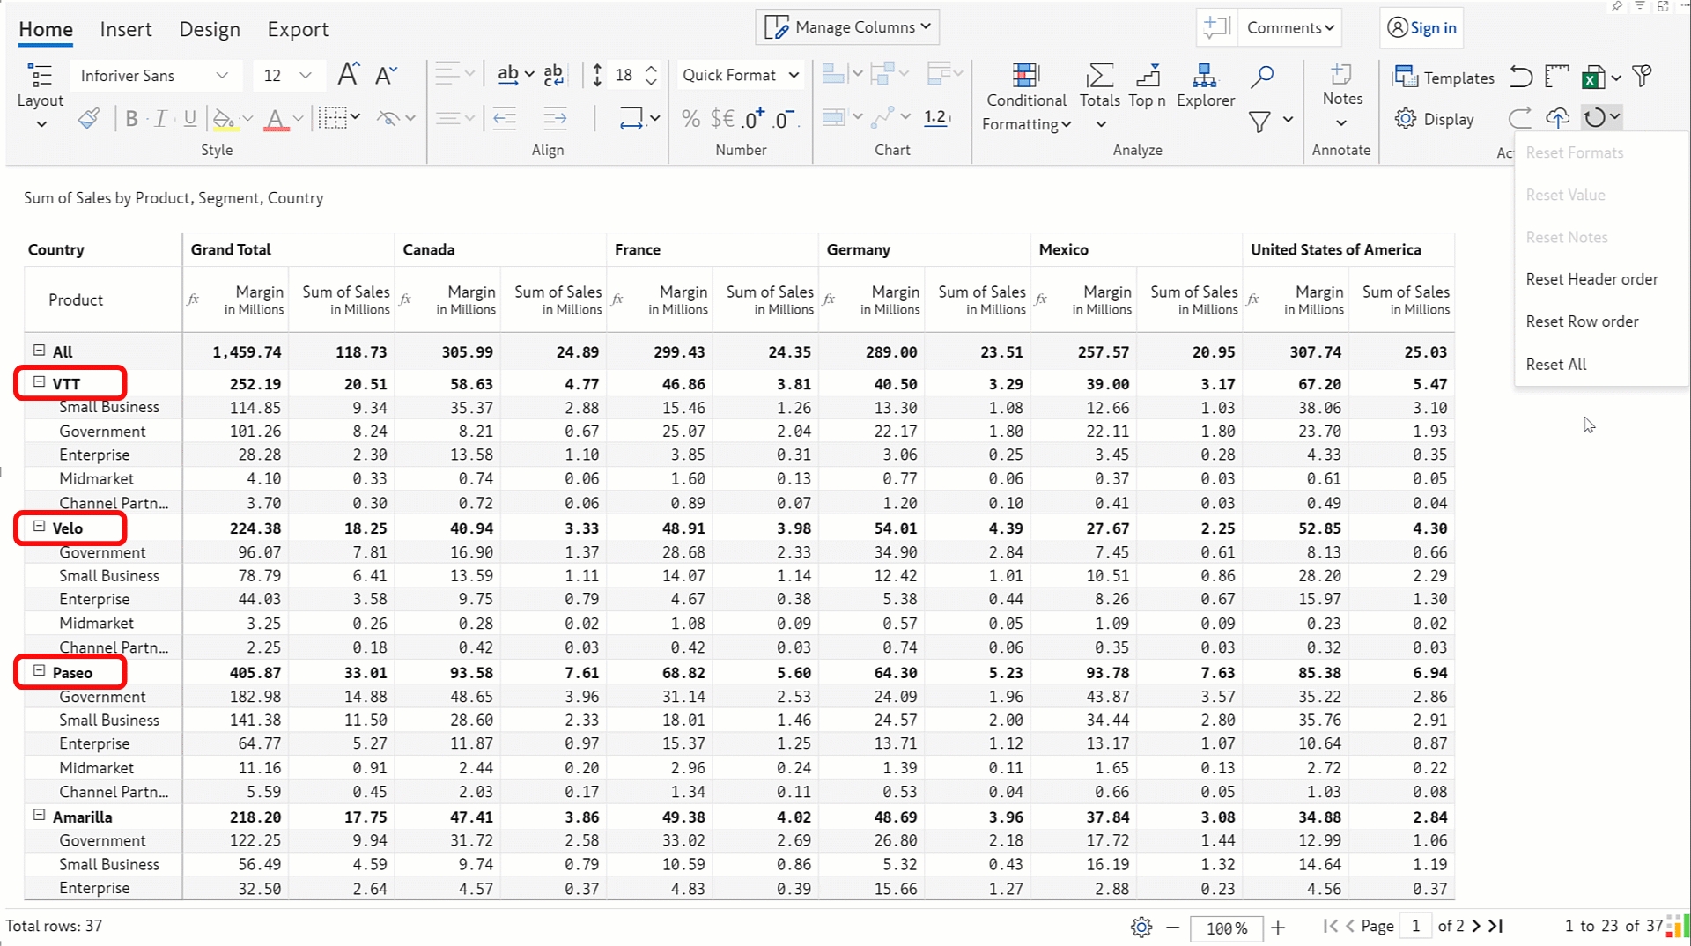Click the Conditional Formatting icon

(1025, 76)
